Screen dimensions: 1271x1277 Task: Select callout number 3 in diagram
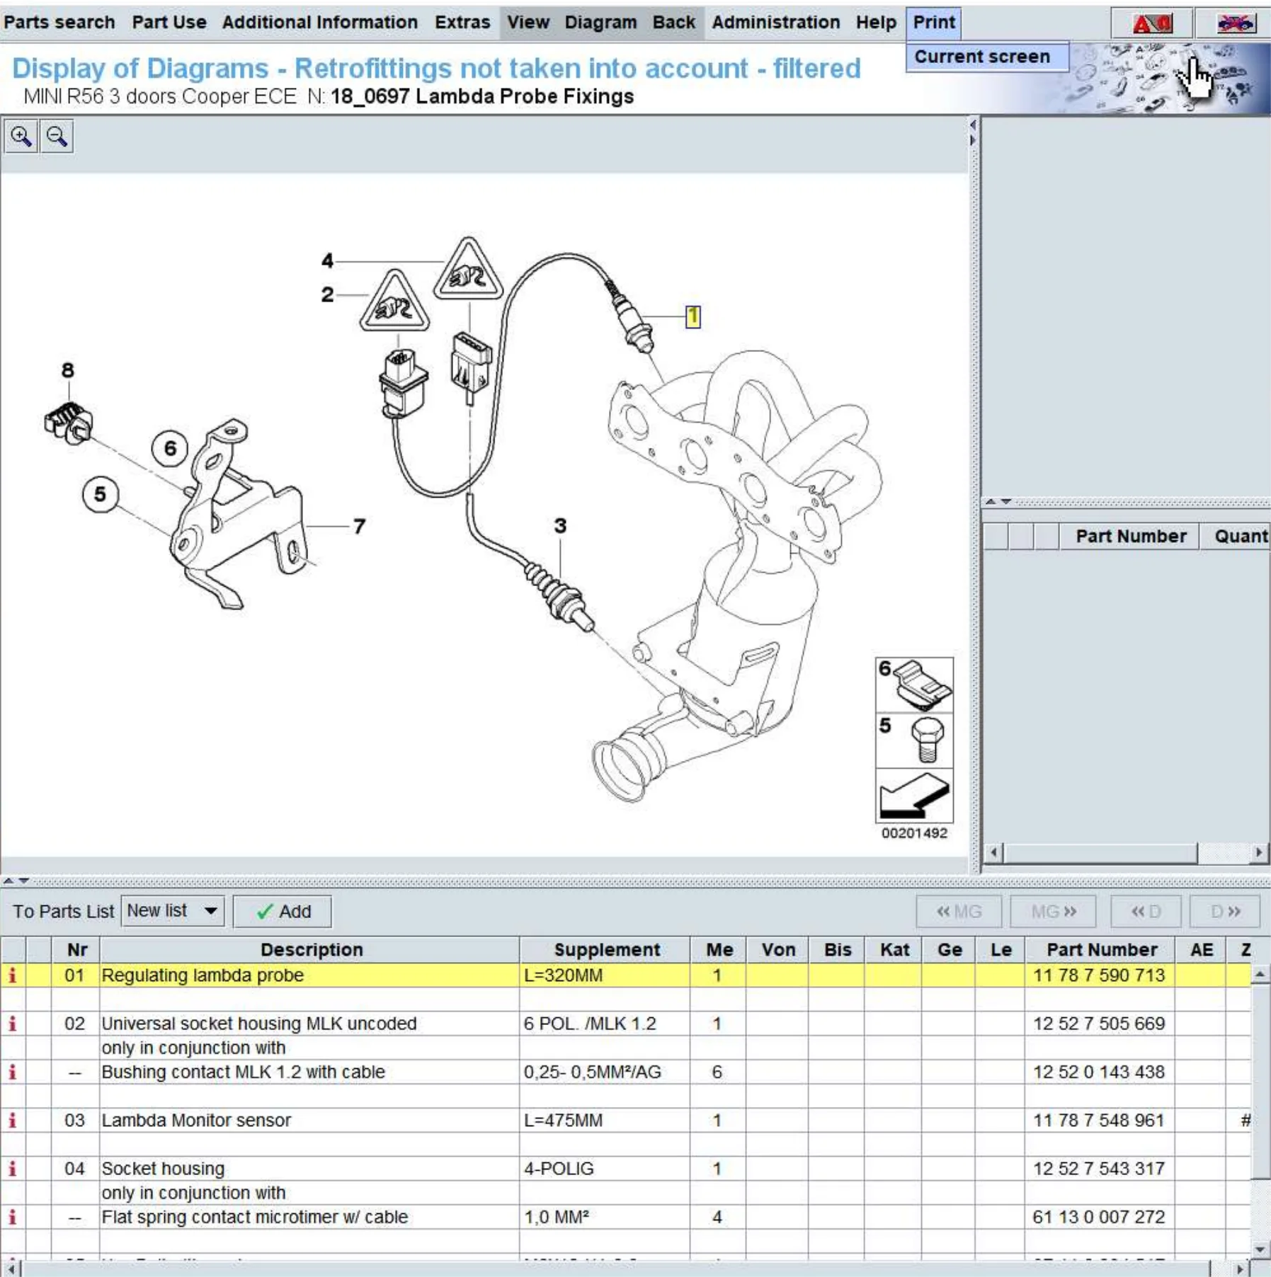pos(560,526)
